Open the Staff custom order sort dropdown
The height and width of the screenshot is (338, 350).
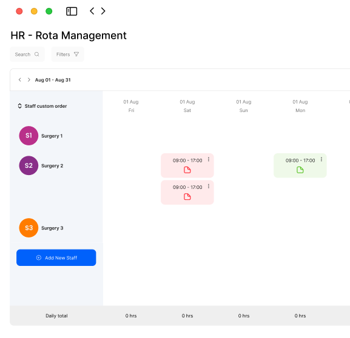pyautogui.click(x=42, y=106)
